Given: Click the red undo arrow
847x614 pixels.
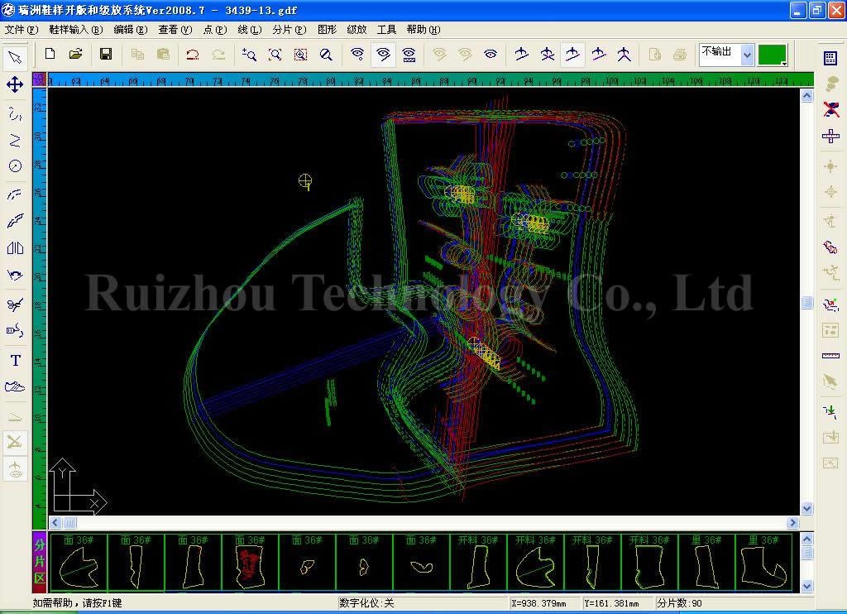Looking at the screenshot, I should point(192,54).
